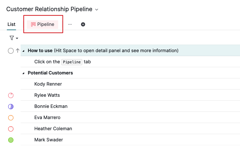Click Eva Marrero's orange status circle
Screen dimensions: 240x163
11,118
